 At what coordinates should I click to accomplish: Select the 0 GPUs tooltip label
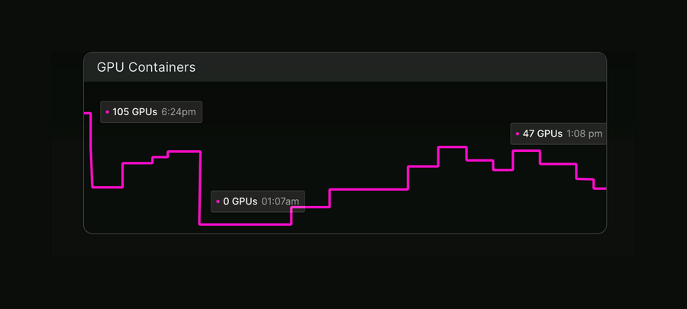(240, 202)
